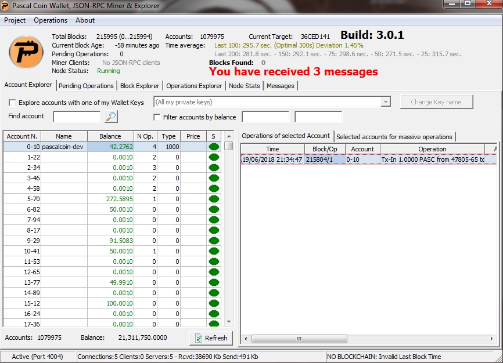The image size is (503, 363).
Task: Click green status dot for account 12-65
Action: (214, 272)
